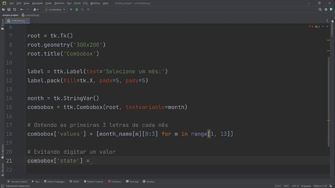This screenshot has height=188, width=335.
Task: Run the program with green play icon
Action: [x=71, y=9]
